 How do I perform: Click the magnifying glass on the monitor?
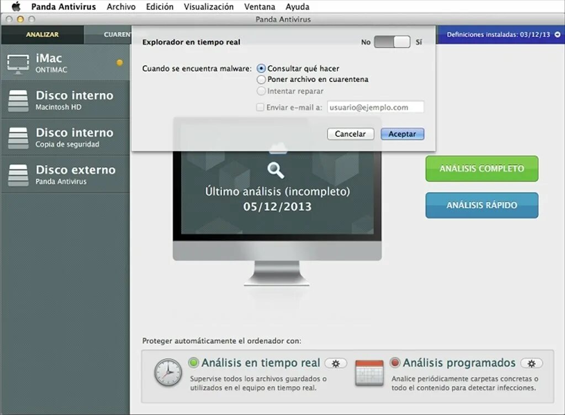coord(276,170)
